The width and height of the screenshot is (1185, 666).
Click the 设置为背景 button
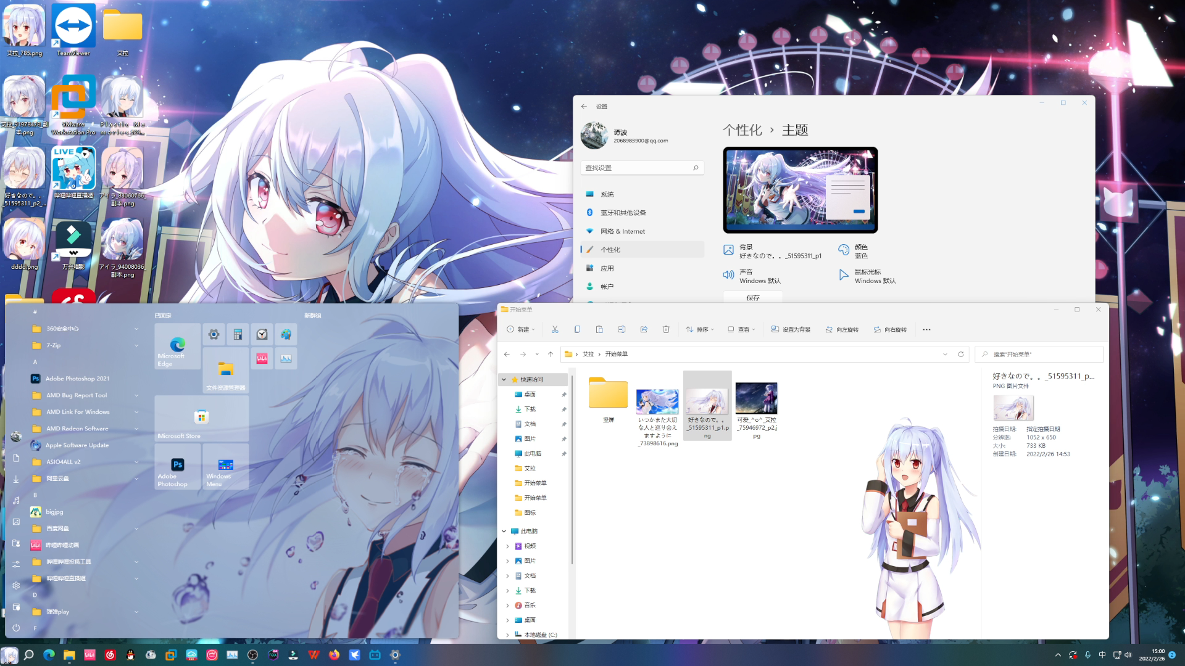click(x=791, y=329)
